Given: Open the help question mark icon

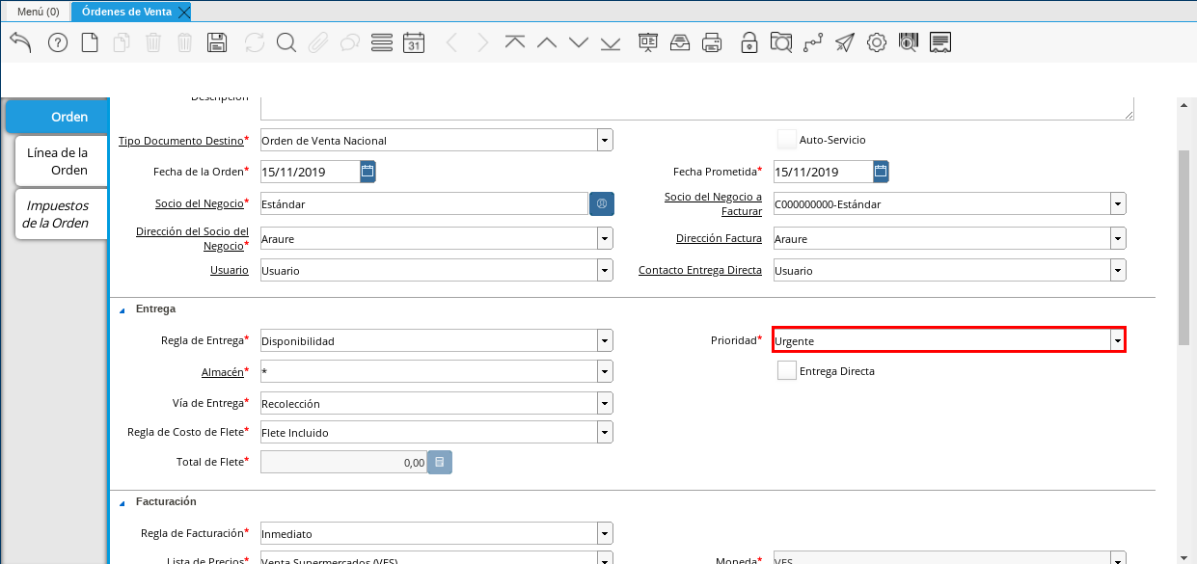Looking at the screenshot, I should [x=57, y=42].
